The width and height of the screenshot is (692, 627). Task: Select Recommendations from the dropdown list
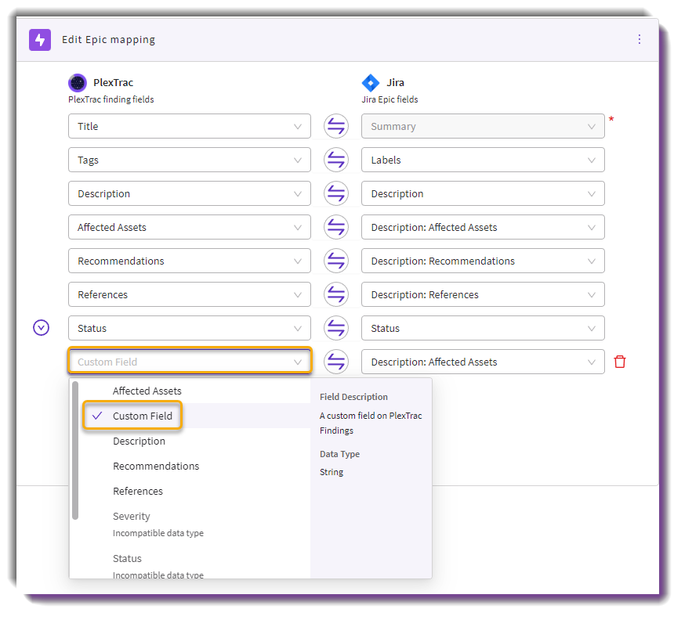tap(195, 466)
